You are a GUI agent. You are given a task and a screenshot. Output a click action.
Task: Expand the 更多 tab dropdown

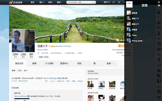(x=110, y=63)
